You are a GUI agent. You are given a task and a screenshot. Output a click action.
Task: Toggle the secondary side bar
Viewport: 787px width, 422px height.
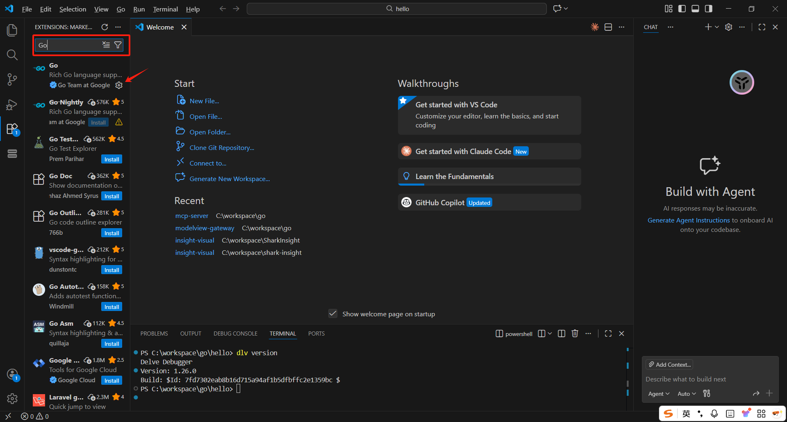(x=708, y=9)
